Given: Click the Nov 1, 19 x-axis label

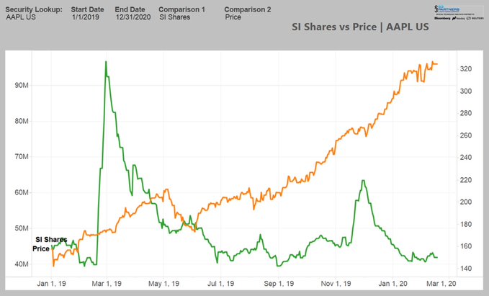Looking at the screenshot, I should coord(335,284).
